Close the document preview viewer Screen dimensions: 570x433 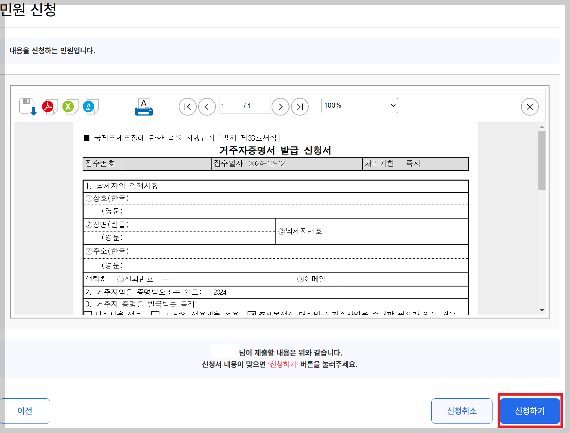coord(529,106)
